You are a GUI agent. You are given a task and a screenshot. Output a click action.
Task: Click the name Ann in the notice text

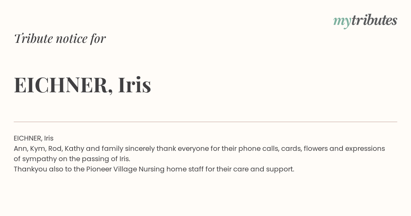coord(20,149)
